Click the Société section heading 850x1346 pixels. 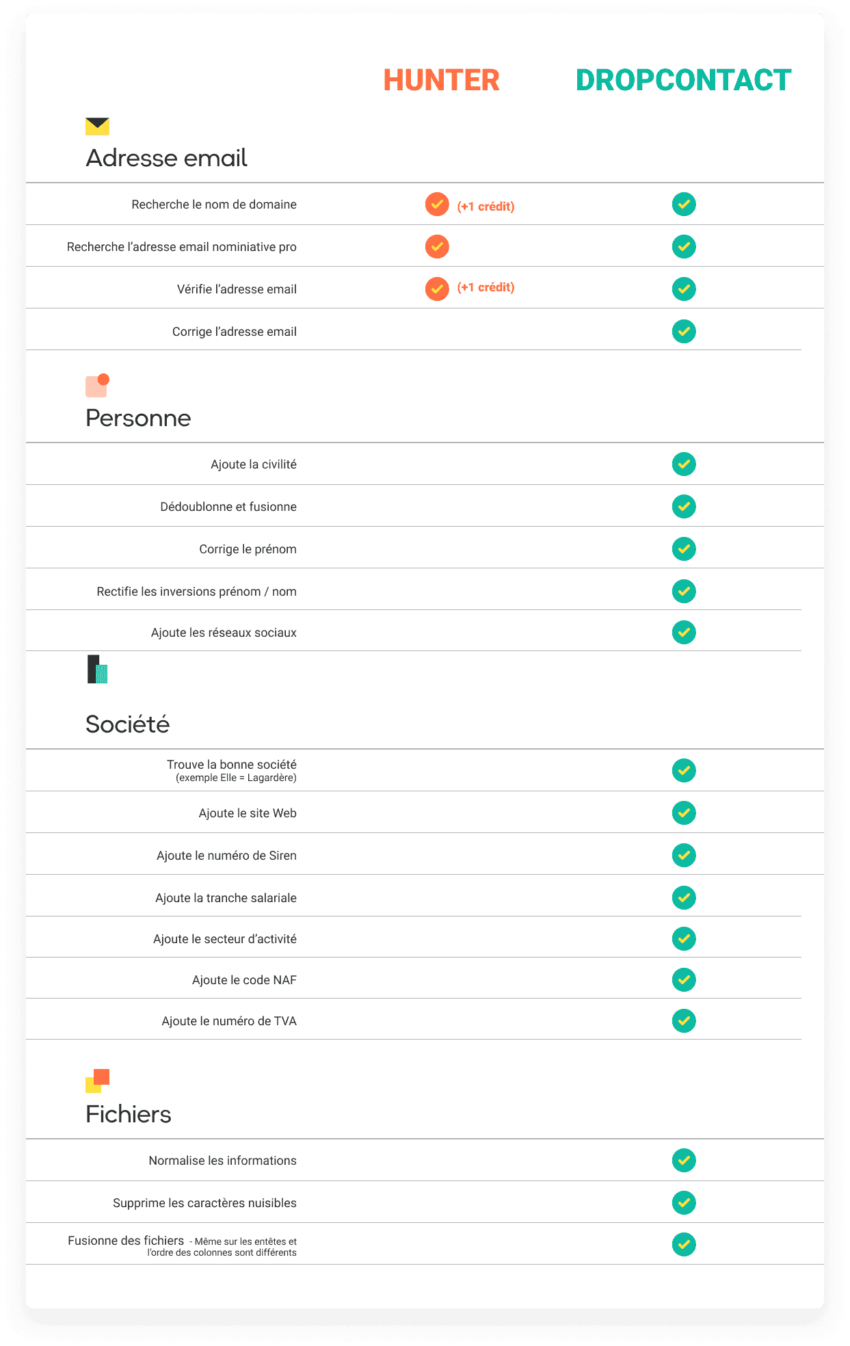coord(128,724)
